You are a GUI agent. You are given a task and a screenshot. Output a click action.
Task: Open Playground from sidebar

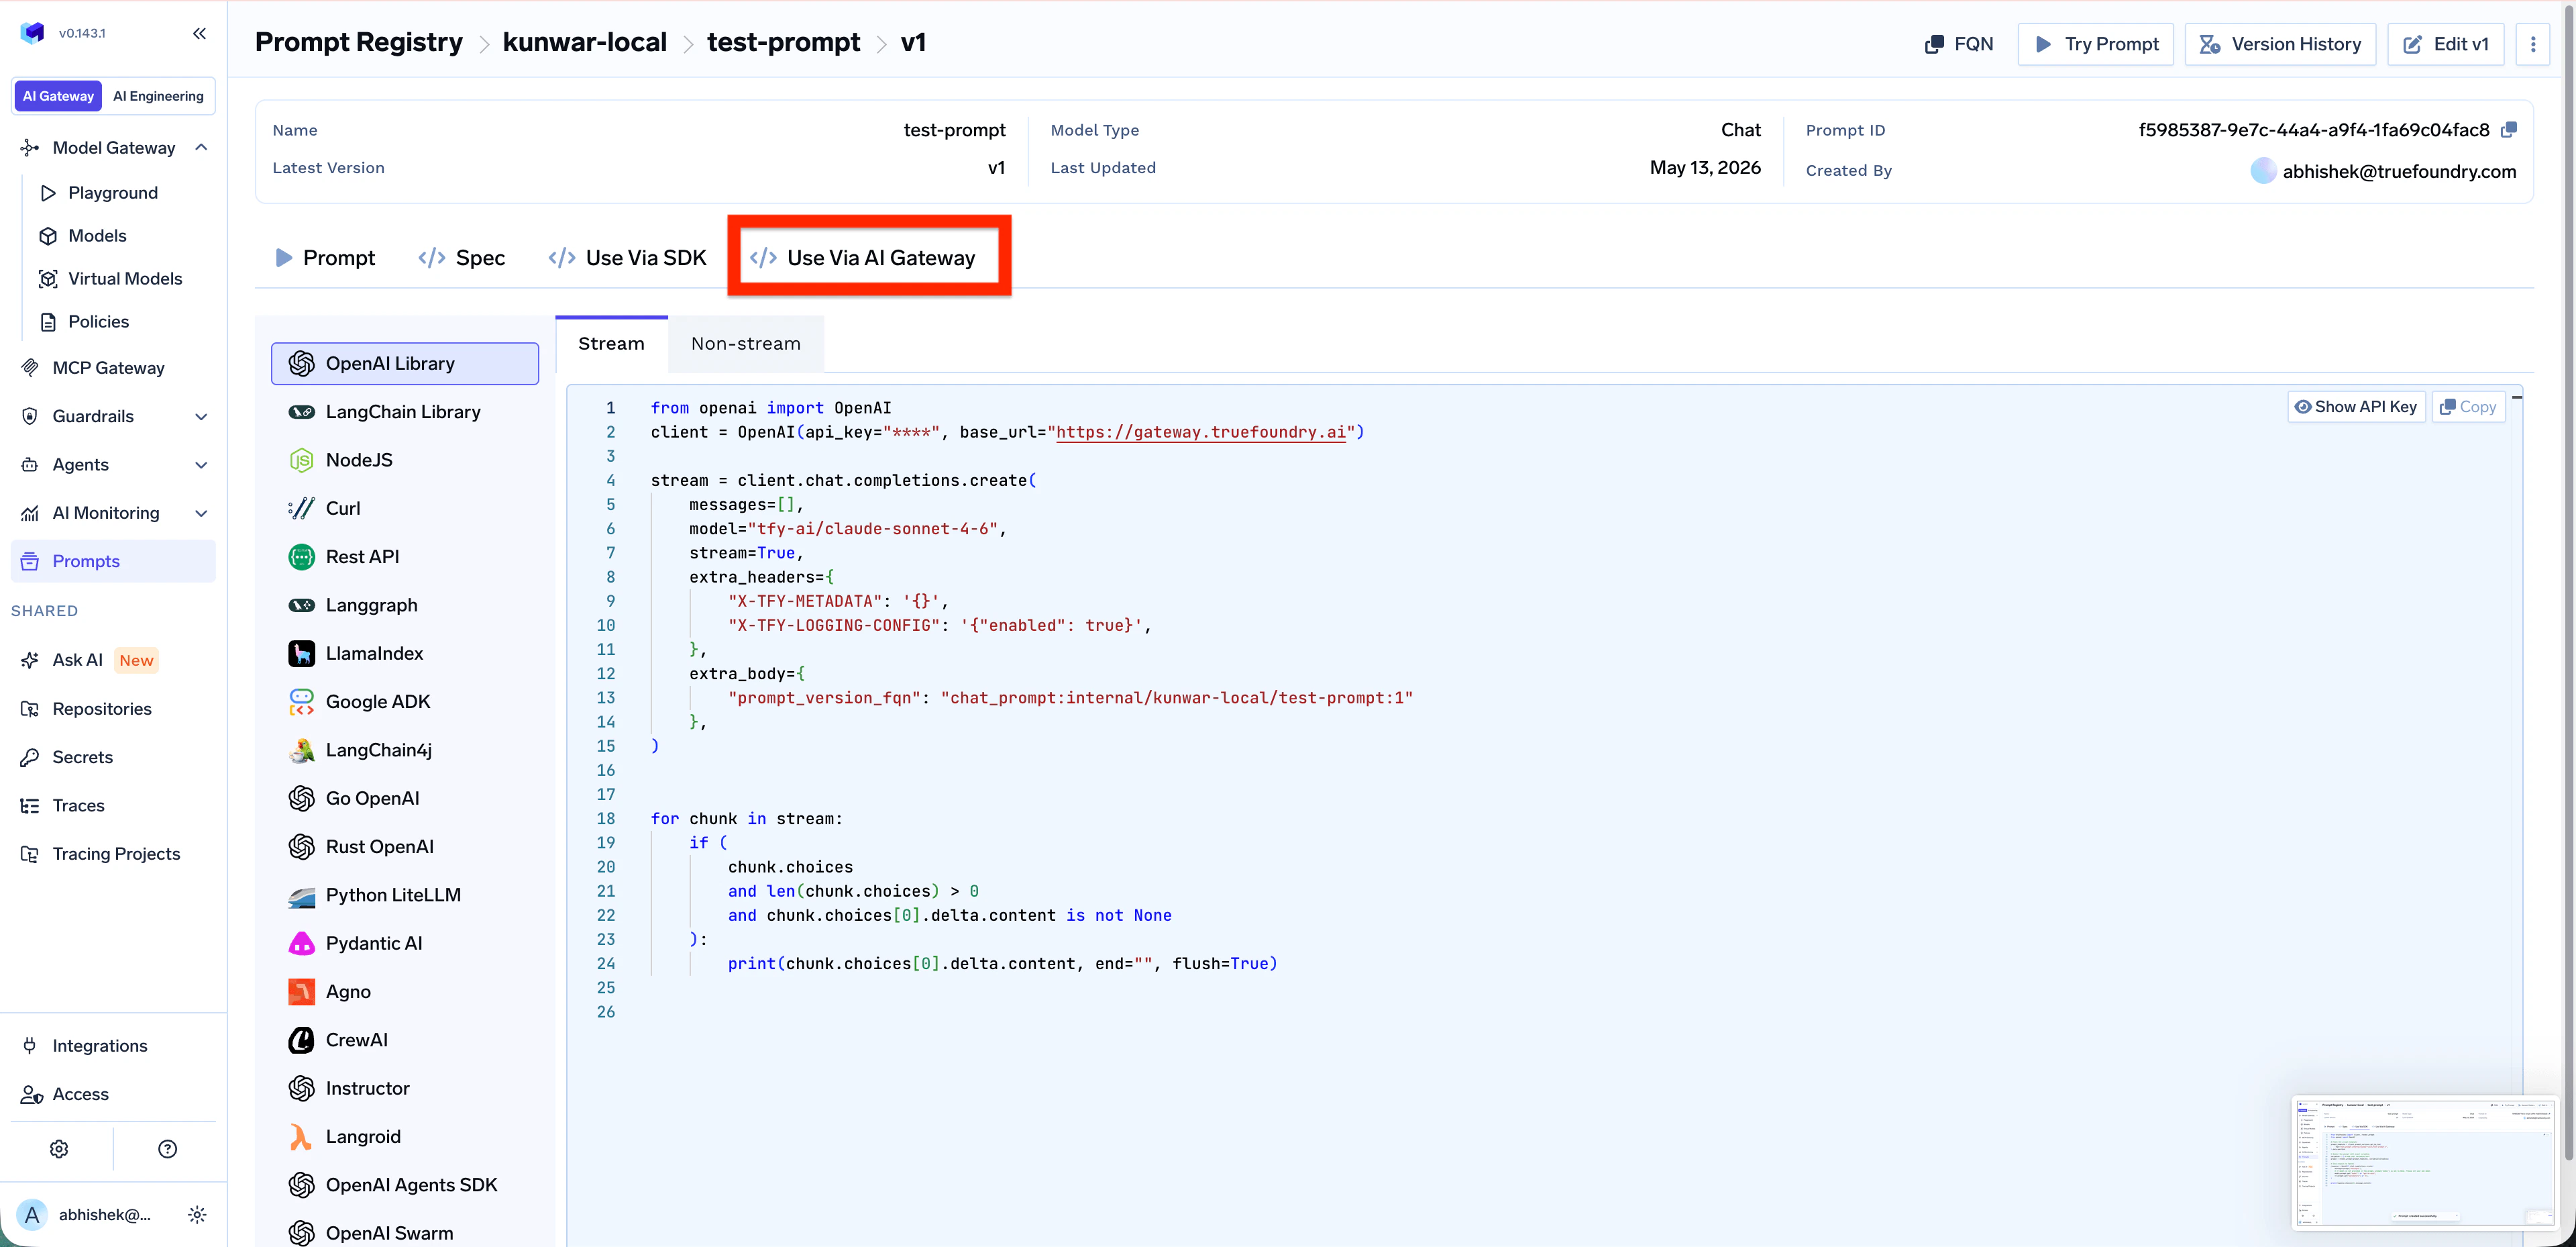tap(112, 192)
